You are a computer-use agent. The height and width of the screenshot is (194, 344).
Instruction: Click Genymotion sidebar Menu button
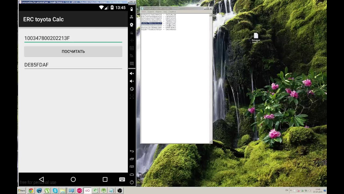[132, 167]
